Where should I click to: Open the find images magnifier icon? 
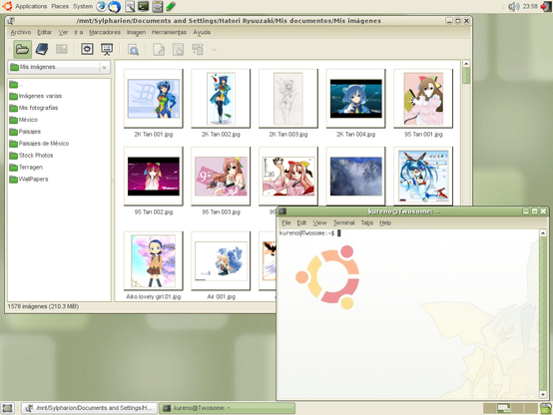coord(133,49)
